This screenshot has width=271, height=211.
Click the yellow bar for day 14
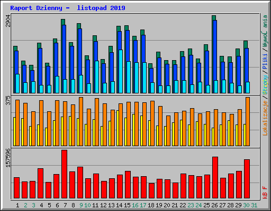[x=118, y=128]
